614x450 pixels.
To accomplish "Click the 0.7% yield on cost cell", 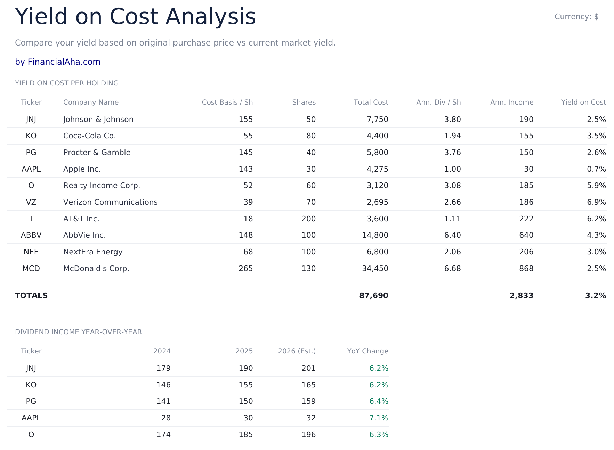I will click(597, 169).
